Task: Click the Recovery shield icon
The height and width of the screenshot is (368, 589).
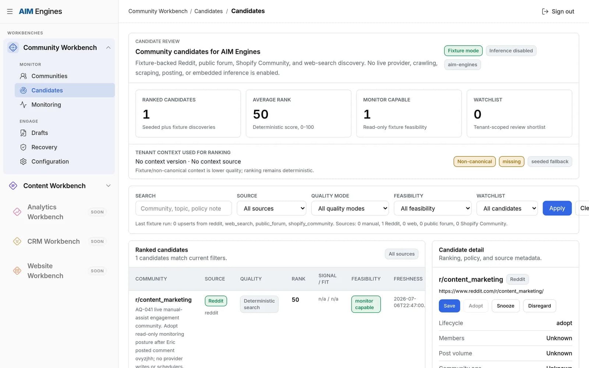Action: [x=23, y=147]
